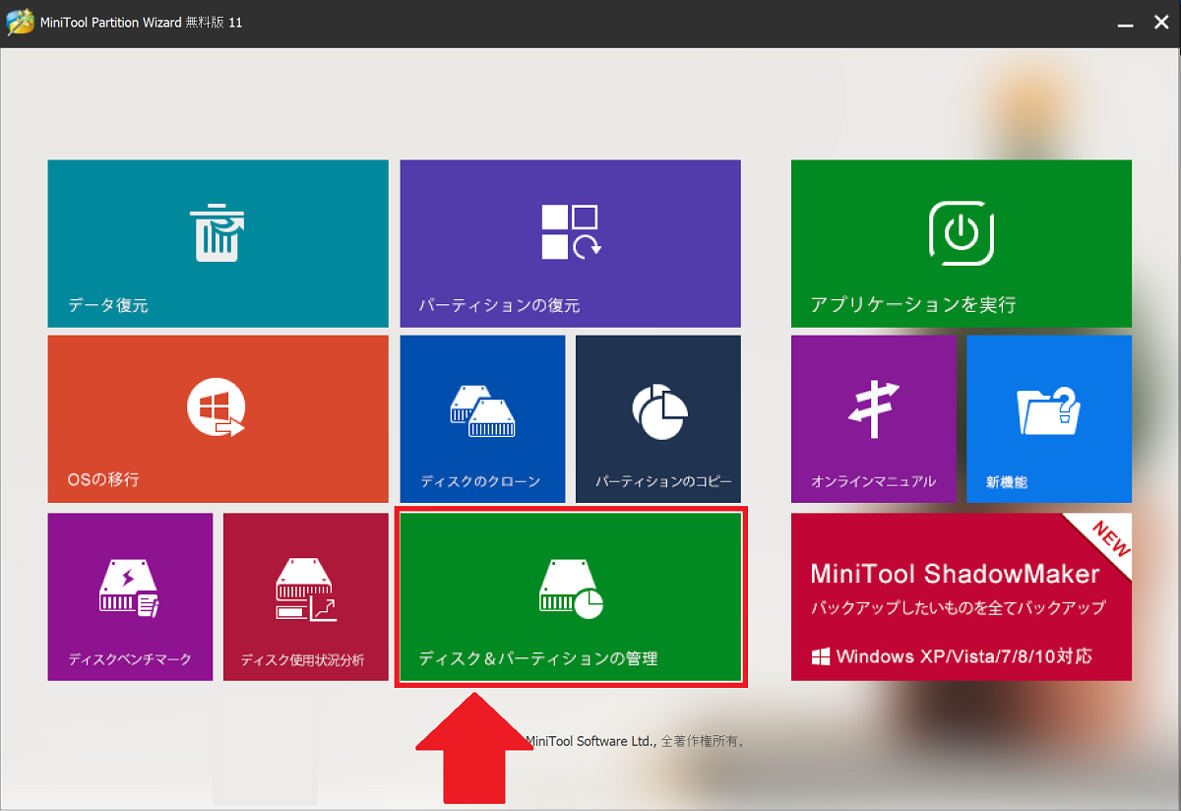Viewport: 1181px width, 811px height.
Task: Click MiniTool Software Ltd. copyright text
Action: [x=635, y=741]
